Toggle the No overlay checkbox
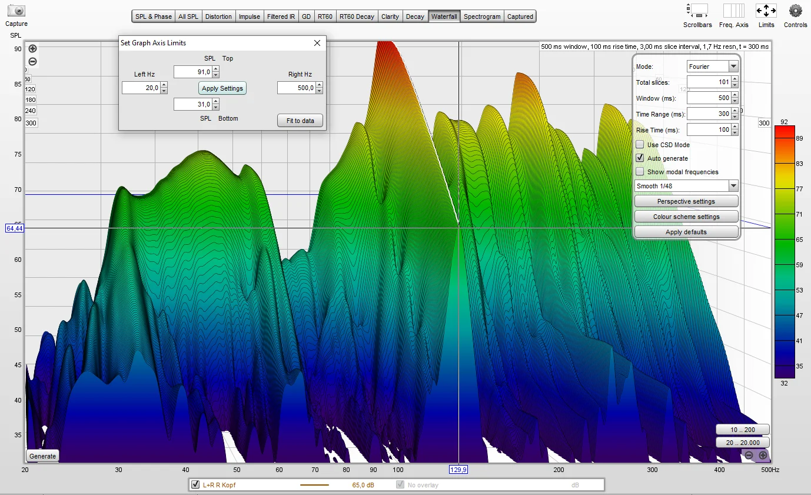 tap(400, 485)
